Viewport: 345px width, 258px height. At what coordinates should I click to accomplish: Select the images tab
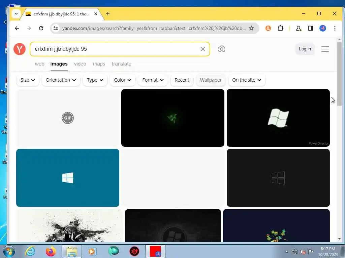click(59, 64)
